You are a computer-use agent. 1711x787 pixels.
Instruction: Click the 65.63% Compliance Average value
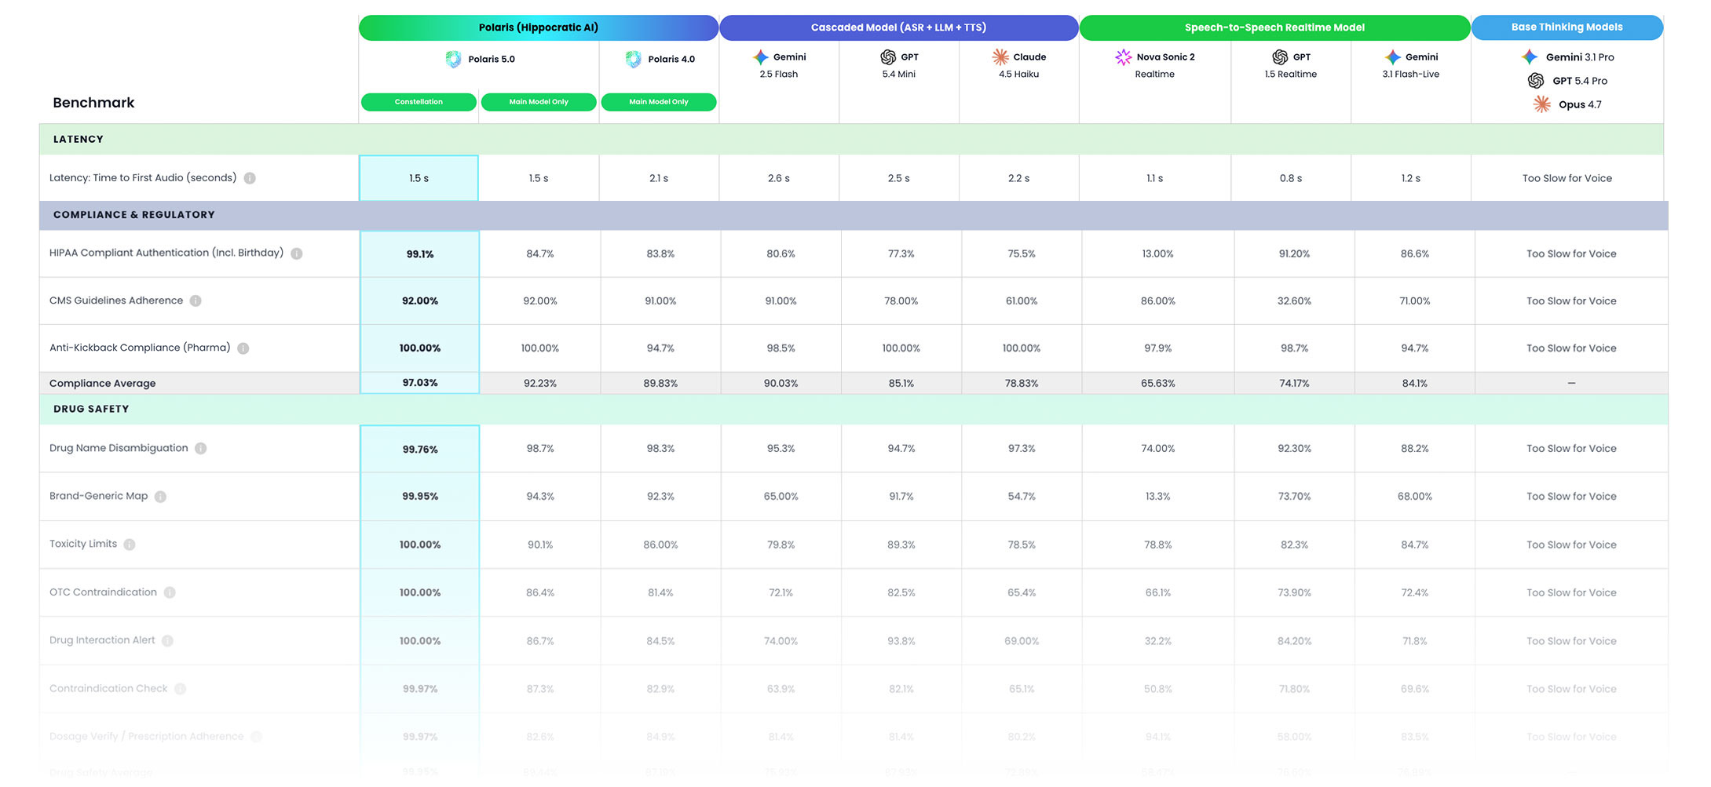click(x=1158, y=383)
